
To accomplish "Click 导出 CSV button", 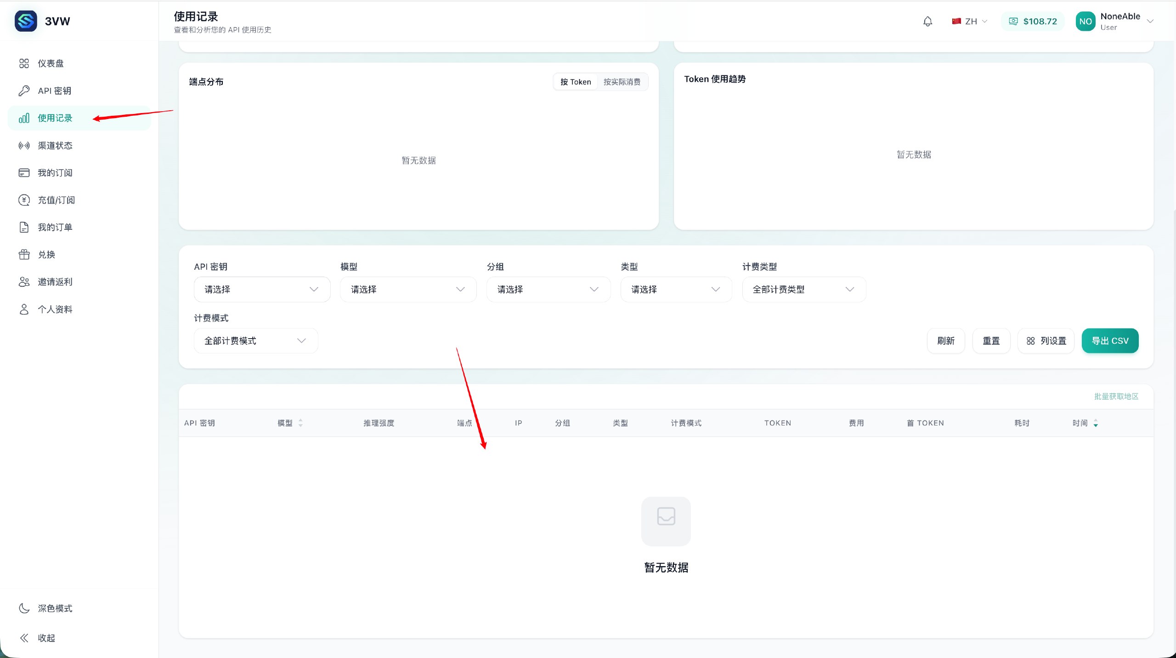I will click(x=1110, y=341).
